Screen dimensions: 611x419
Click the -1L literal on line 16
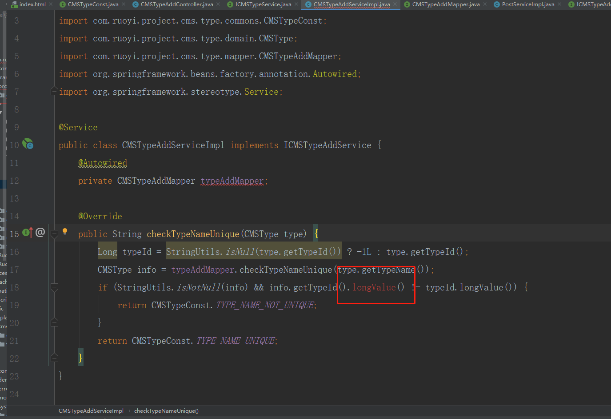(364, 252)
